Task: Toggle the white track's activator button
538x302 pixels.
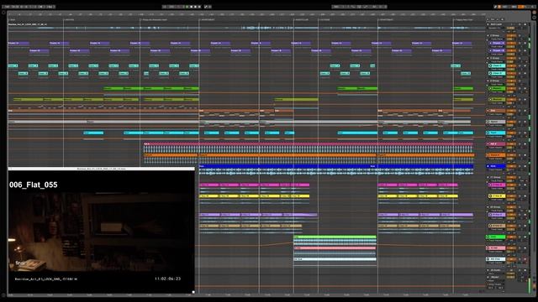Action: click(x=511, y=259)
